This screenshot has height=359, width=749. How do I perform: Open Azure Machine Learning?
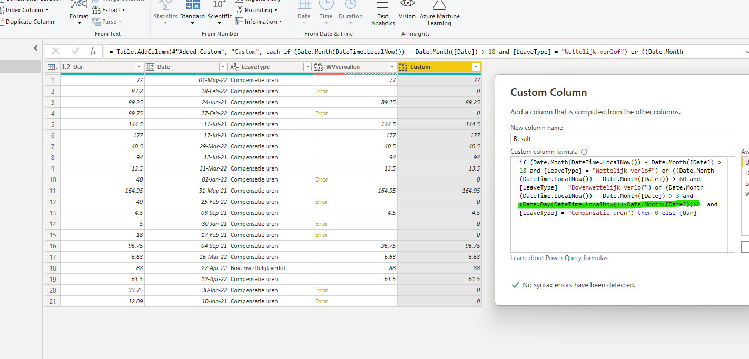439,13
